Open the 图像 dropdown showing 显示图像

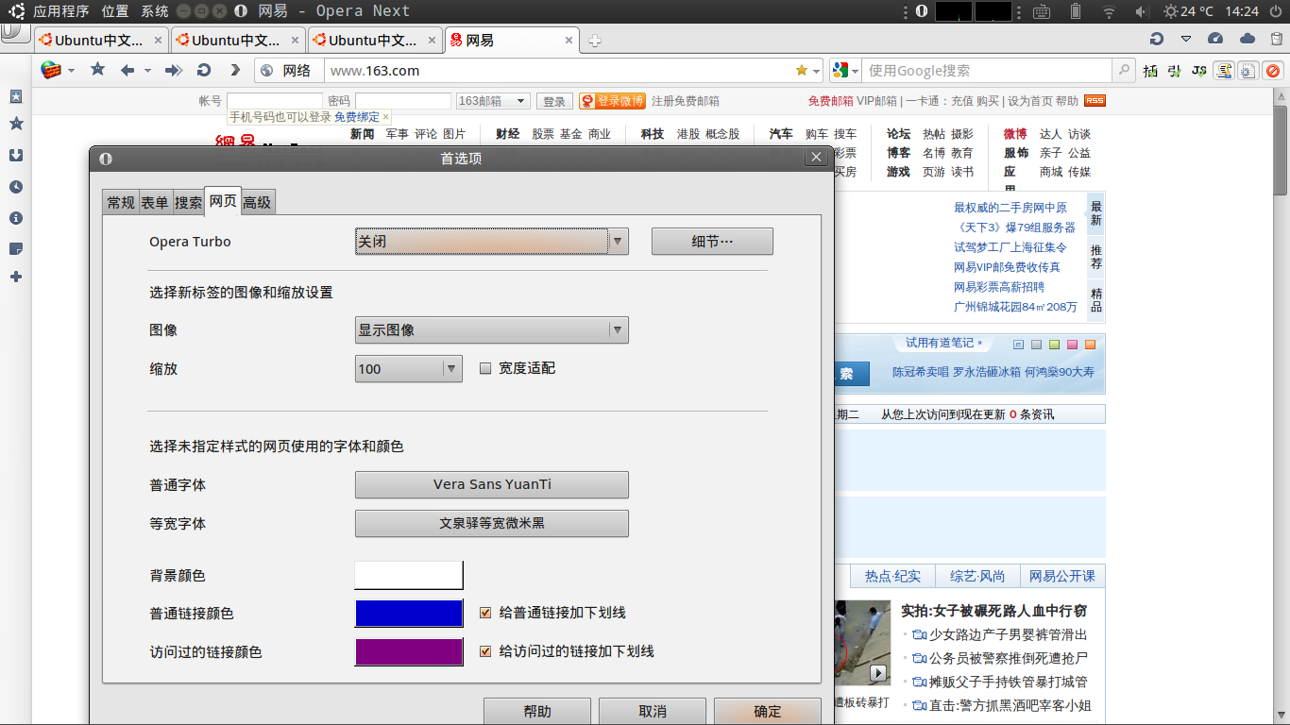click(x=491, y=330)
